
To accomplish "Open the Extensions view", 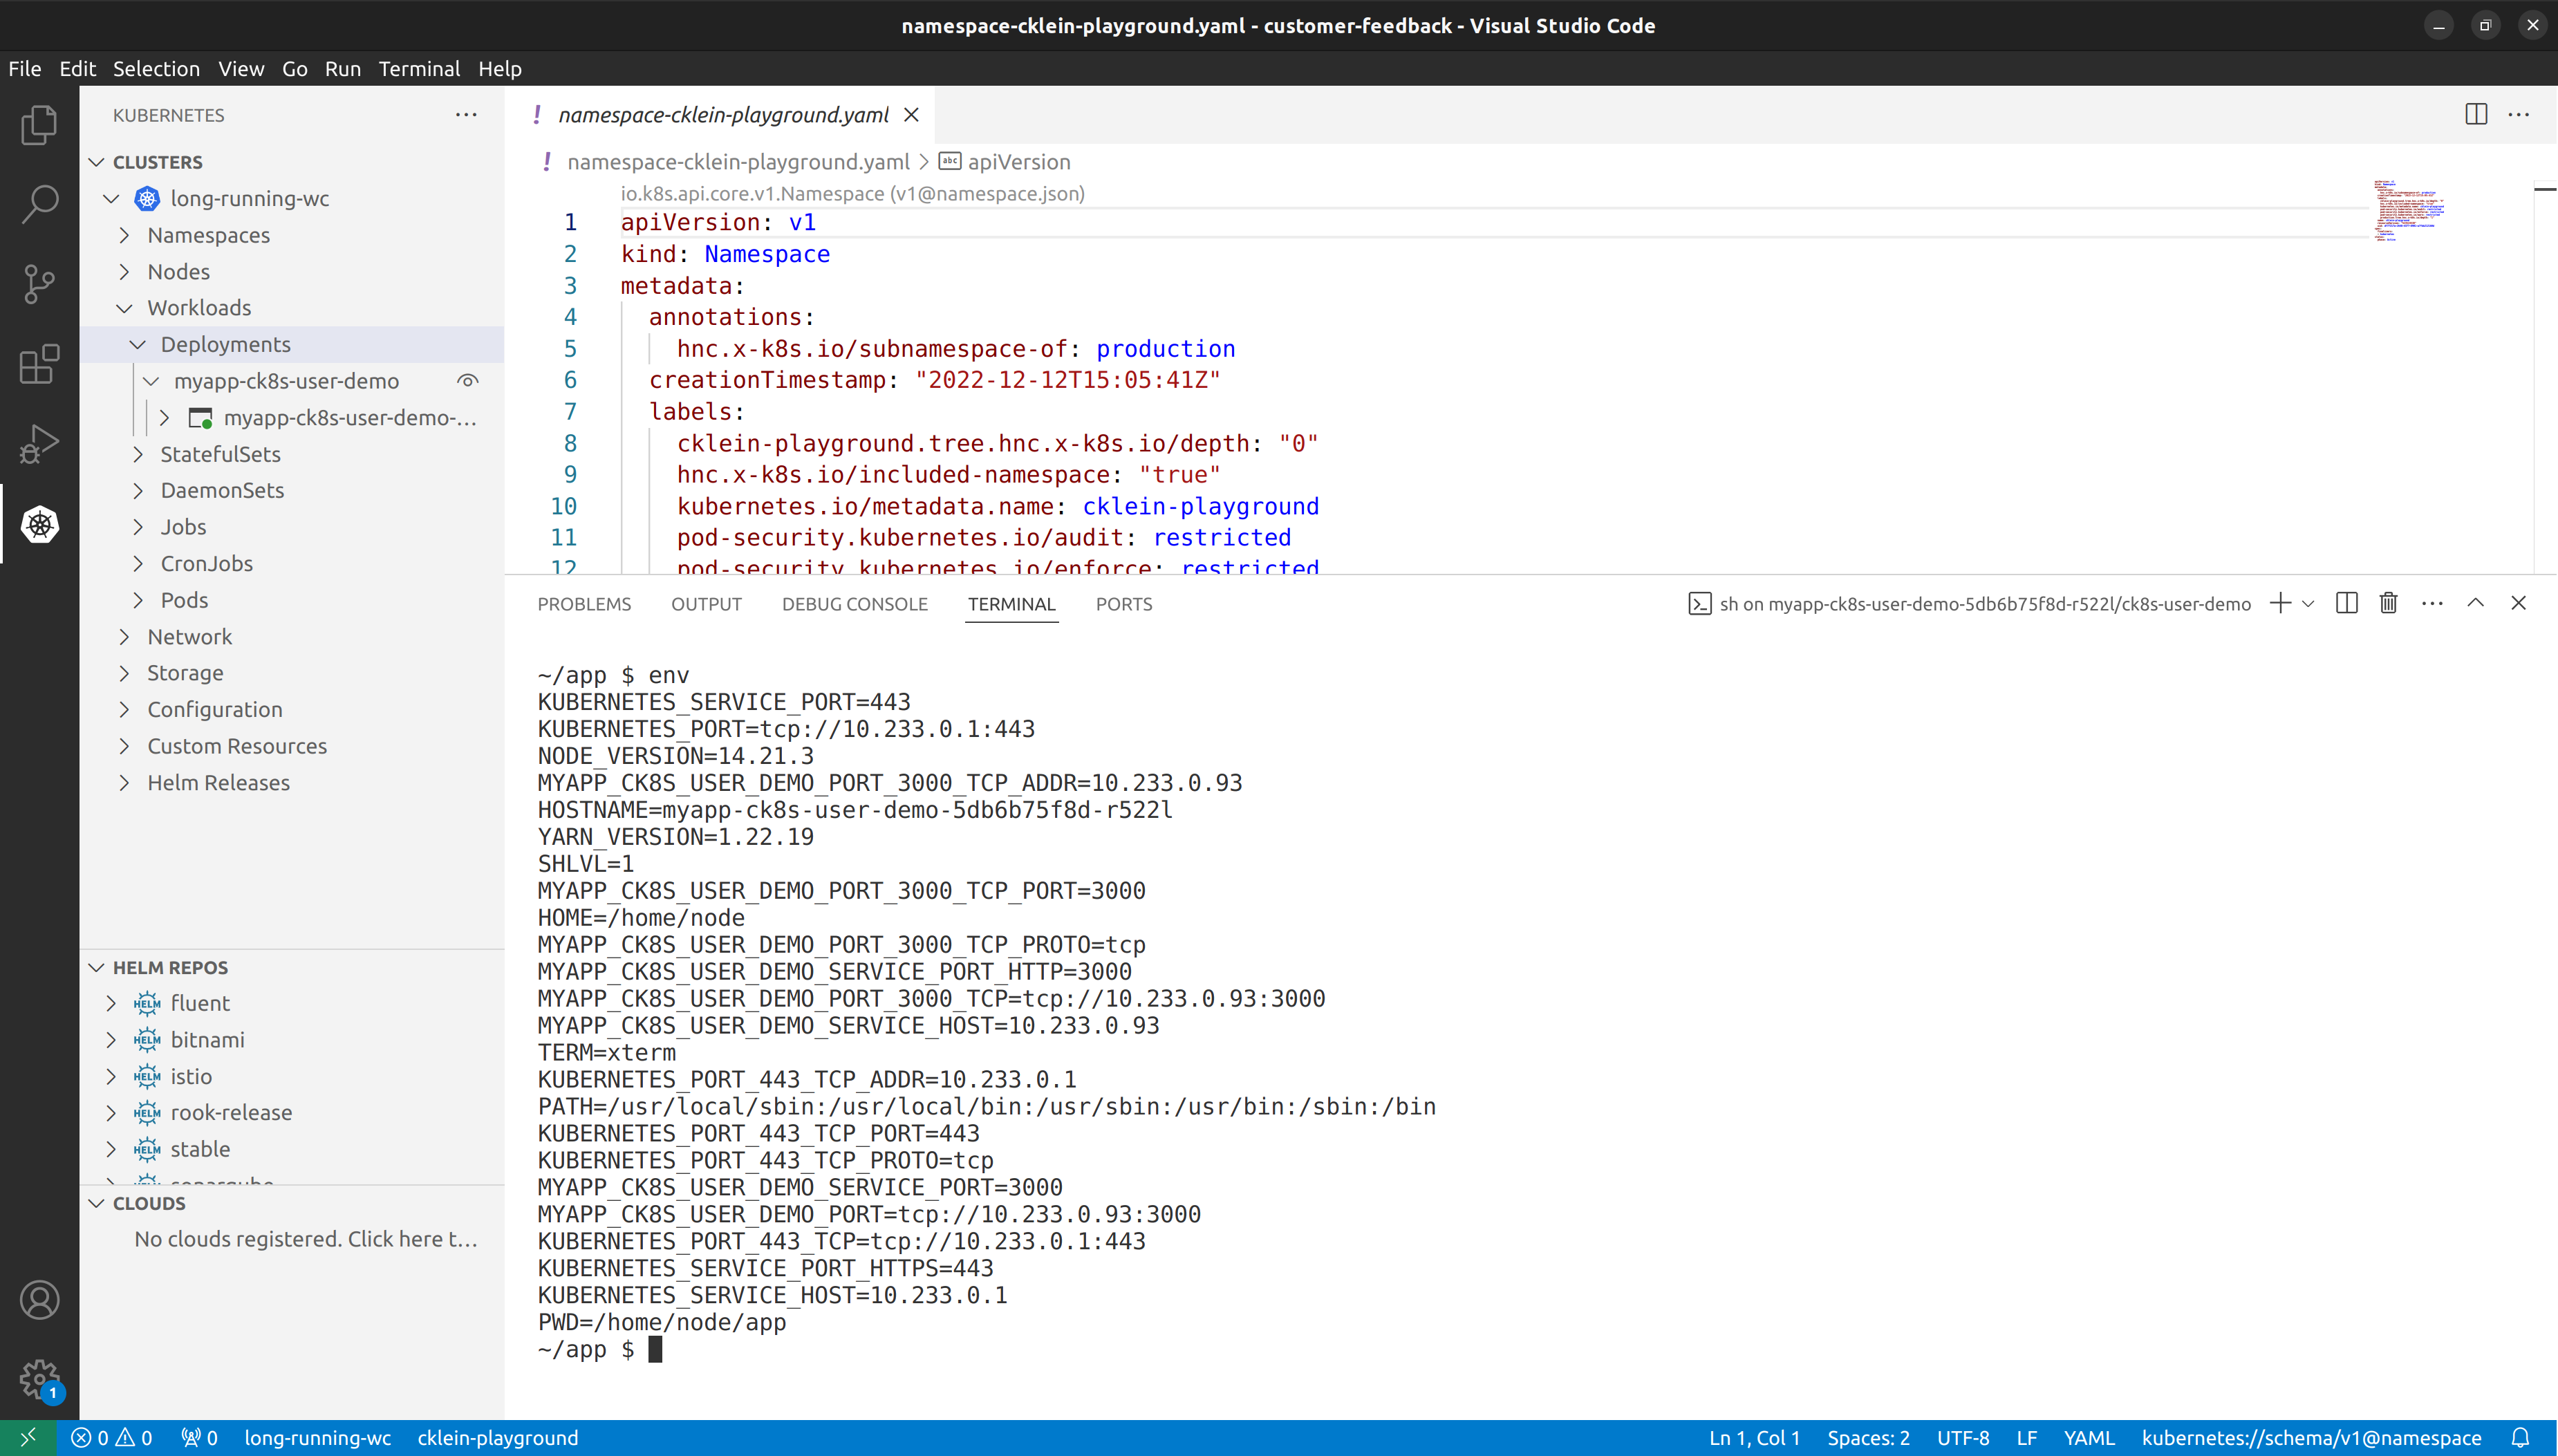I will tap(39, 364).
